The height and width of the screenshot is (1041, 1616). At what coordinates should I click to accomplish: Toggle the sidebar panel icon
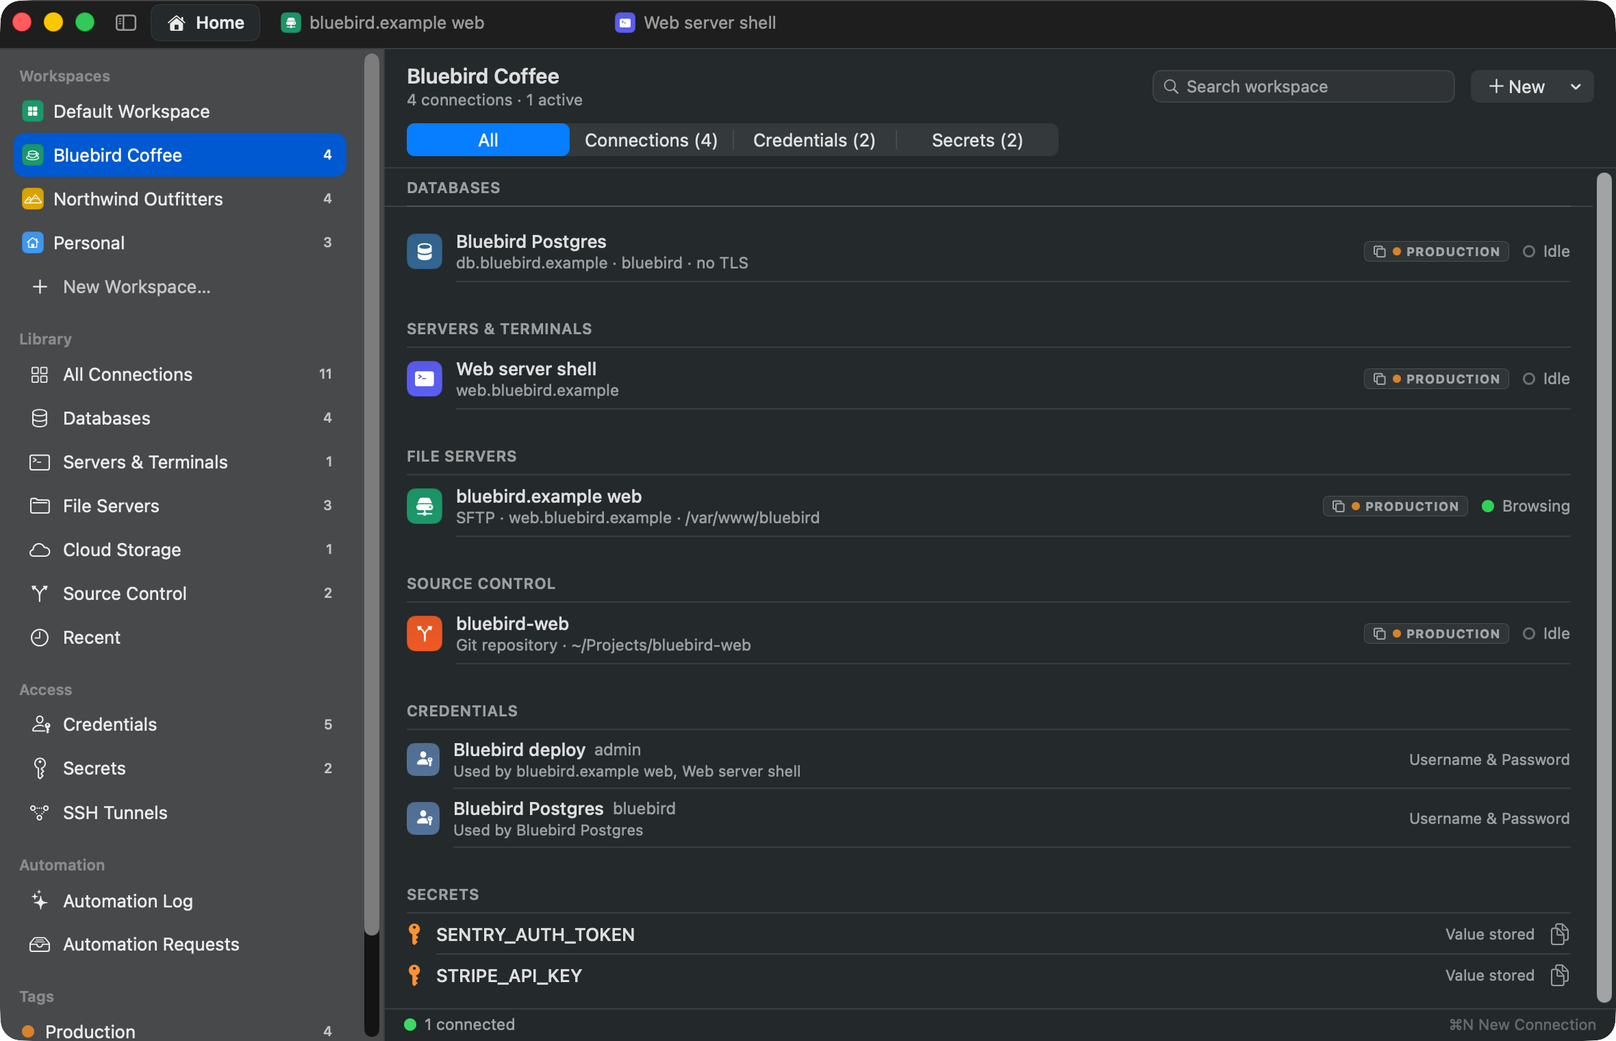(x=126, y=23)
